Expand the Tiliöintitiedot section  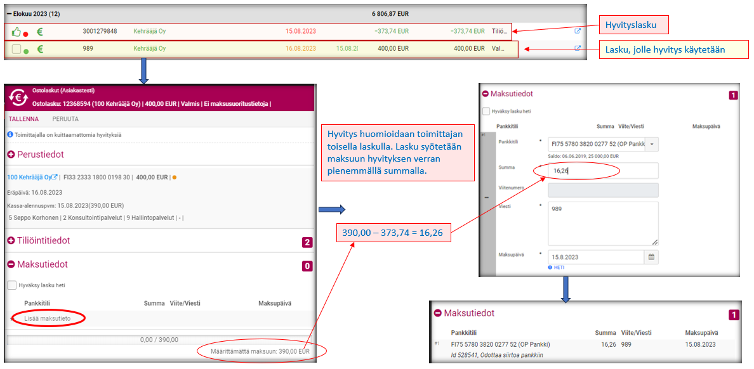point(11,241)
